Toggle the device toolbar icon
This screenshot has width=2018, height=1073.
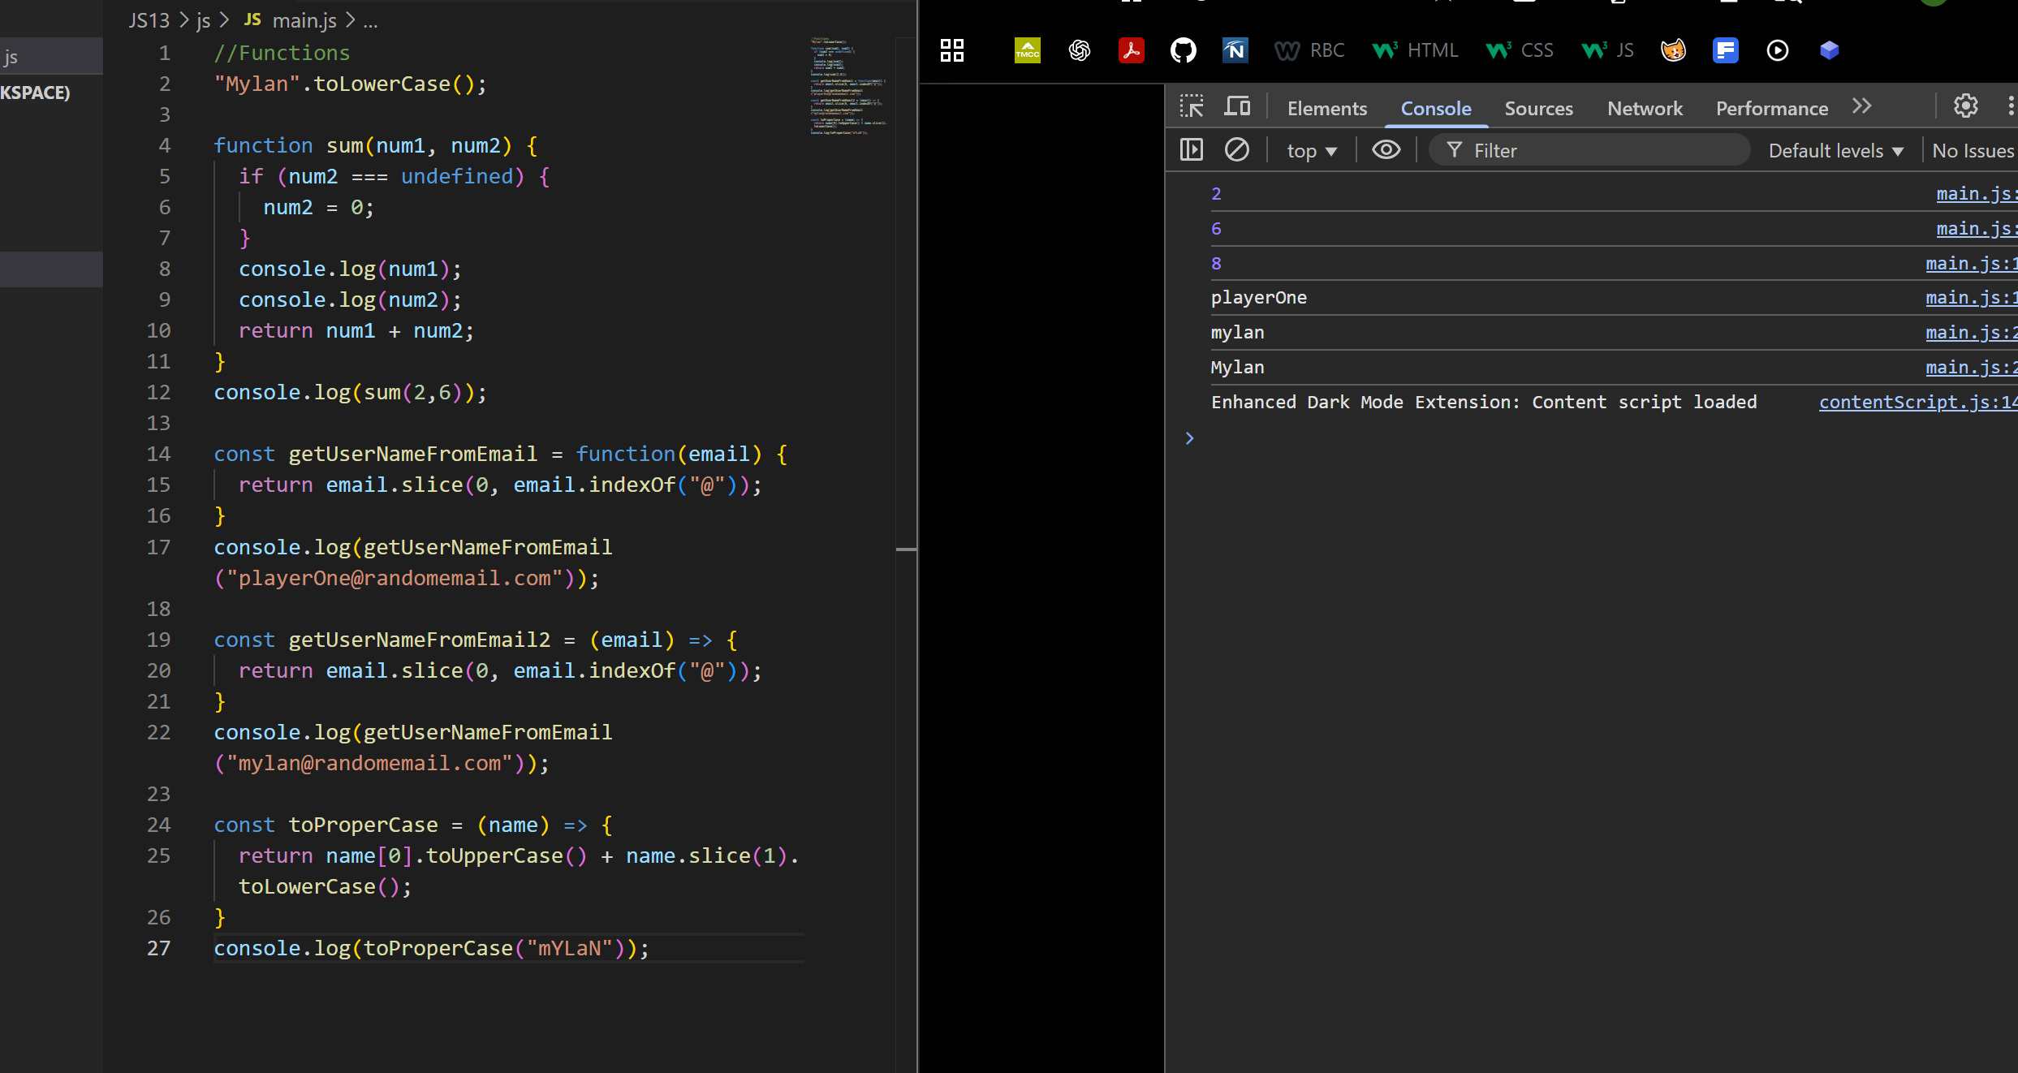click(1237, 106)
